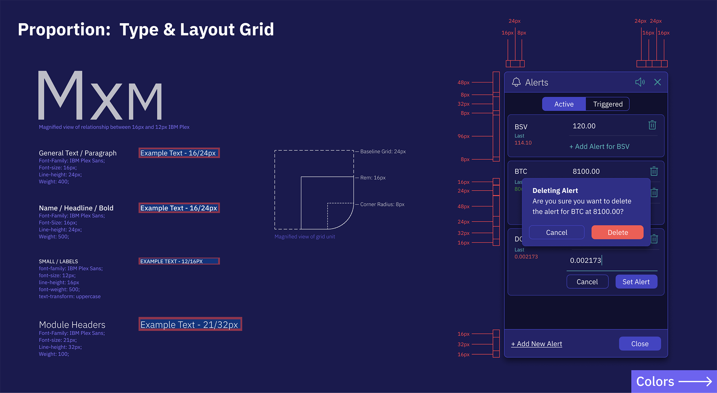Click Name / Headline / Bold heading
Screen dimensions: 717x393
(x=76, y=208)
